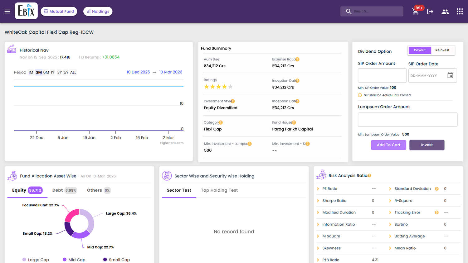Click help icon beside Min. Investment - SIP
This screenshot has height=263, width=468.
pyautogui.click(x=308, y=144)
